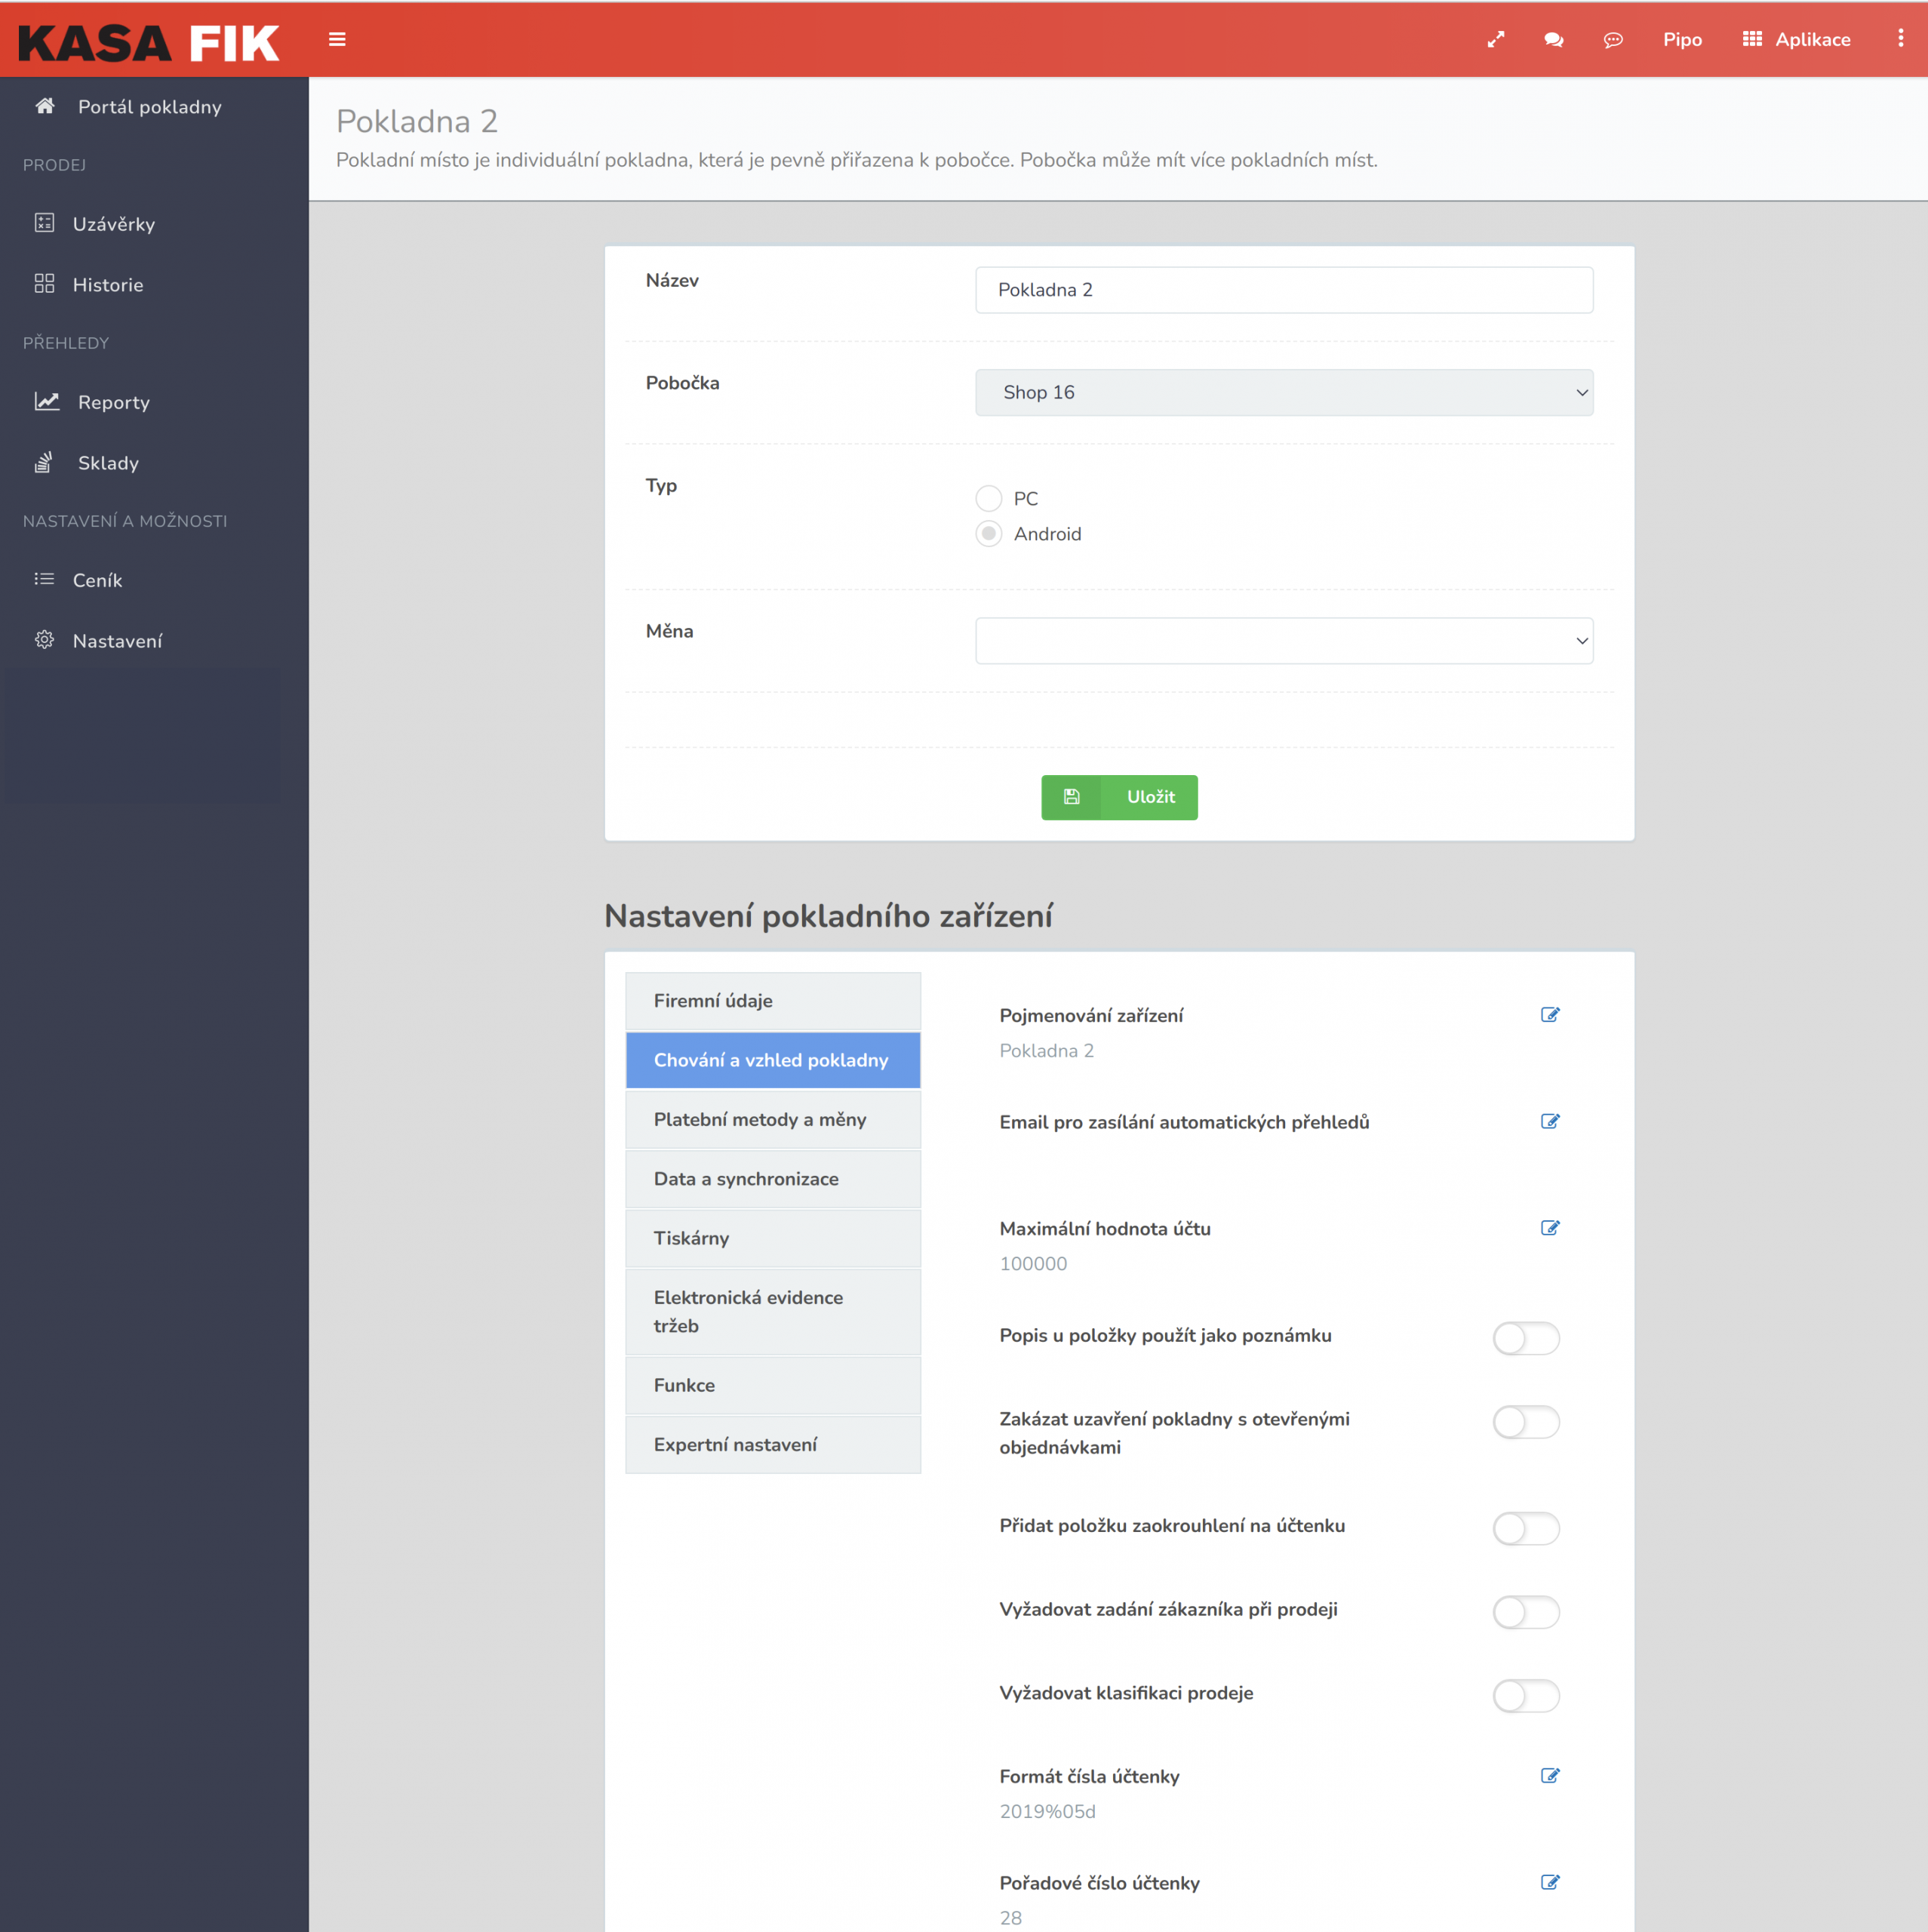Open Elektronická evidence tržeb tab
The image size is (1928, 1932).
coord(773,1312)
